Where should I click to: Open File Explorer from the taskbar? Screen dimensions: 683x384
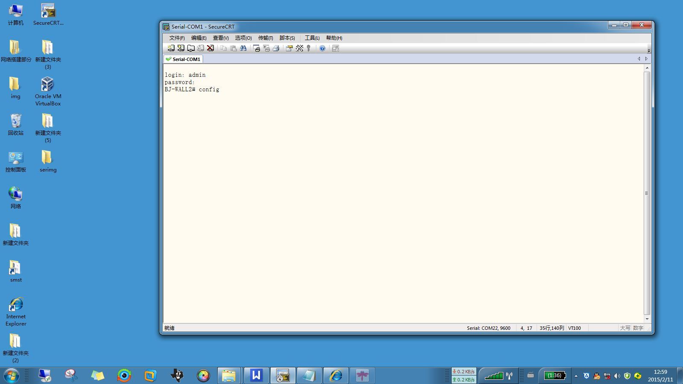coord(229,375)
